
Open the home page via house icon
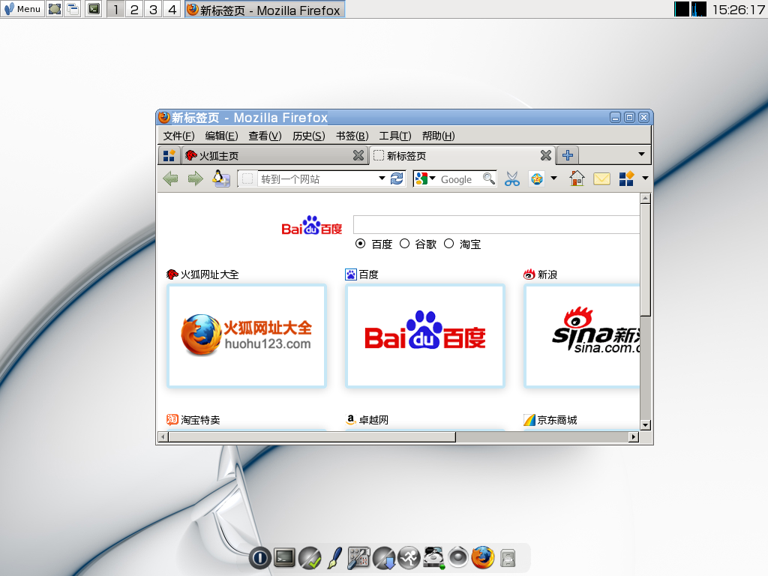click(577, 178)
